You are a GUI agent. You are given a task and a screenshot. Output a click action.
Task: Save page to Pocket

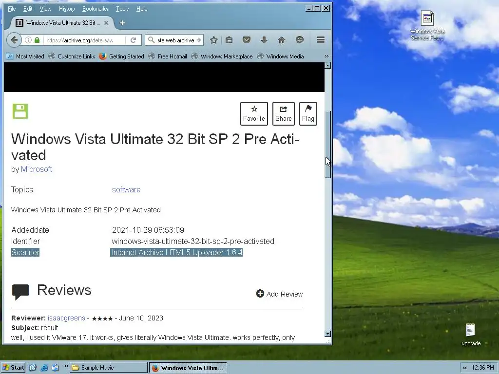(x=246, y=40)
